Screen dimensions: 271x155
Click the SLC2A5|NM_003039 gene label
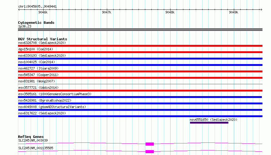click(33, 140)
